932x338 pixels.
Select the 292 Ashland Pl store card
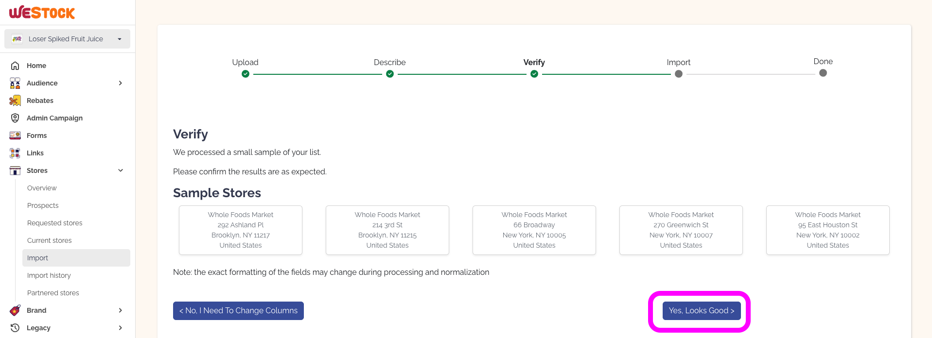(241, 230)
